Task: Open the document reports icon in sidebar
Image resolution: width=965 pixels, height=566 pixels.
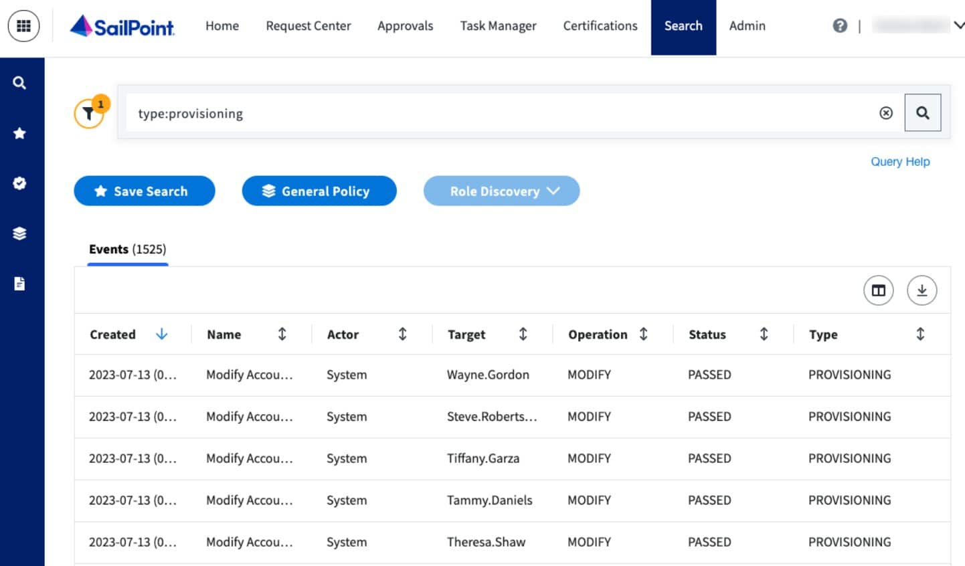Action: click(19, 284)
